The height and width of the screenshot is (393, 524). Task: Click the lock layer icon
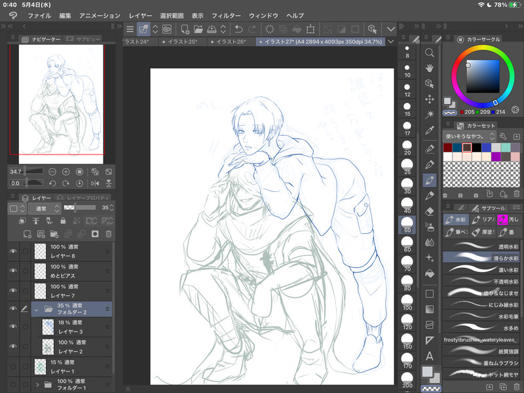63,221
